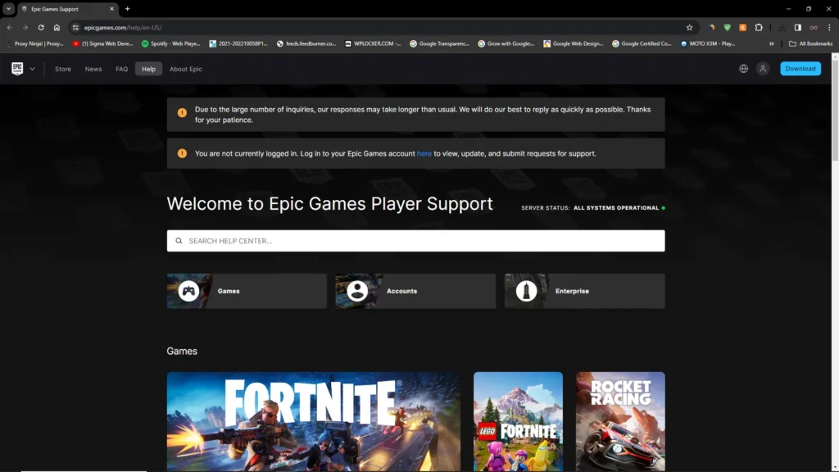
Task: Close the Epic Games Support tab
Action: (111, 9)
